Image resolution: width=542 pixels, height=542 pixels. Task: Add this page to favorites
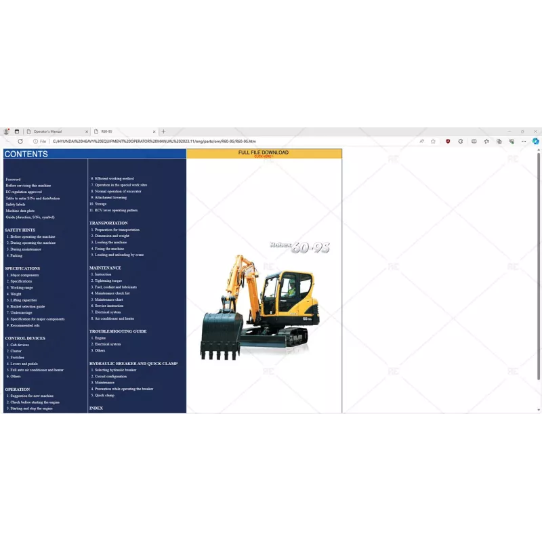point(433,141)
